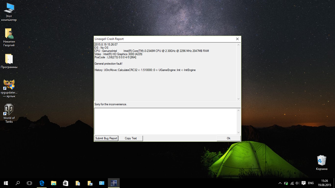Click the 'OS : No OS' line
The width and height of the screenshot is (335, 188).
tap(102, 48)
